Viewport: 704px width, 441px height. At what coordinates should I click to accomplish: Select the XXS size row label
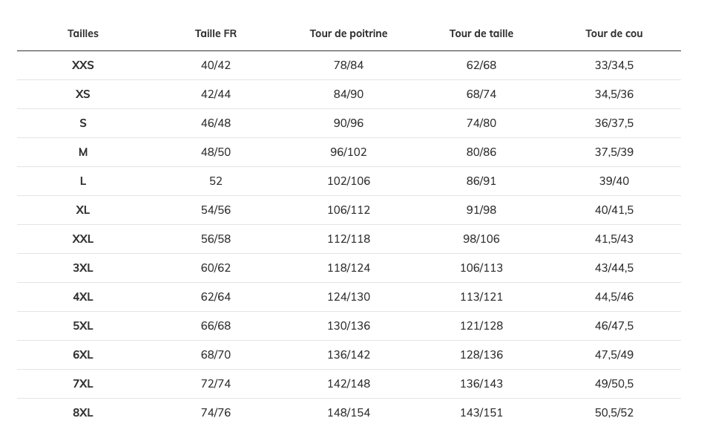[x=83, y=65]
